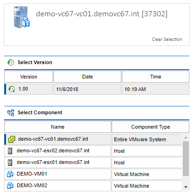Select the DEMO-VM01 Virtual Machine row
This screenshot has height=196, width=194.
tap(93, 174)
